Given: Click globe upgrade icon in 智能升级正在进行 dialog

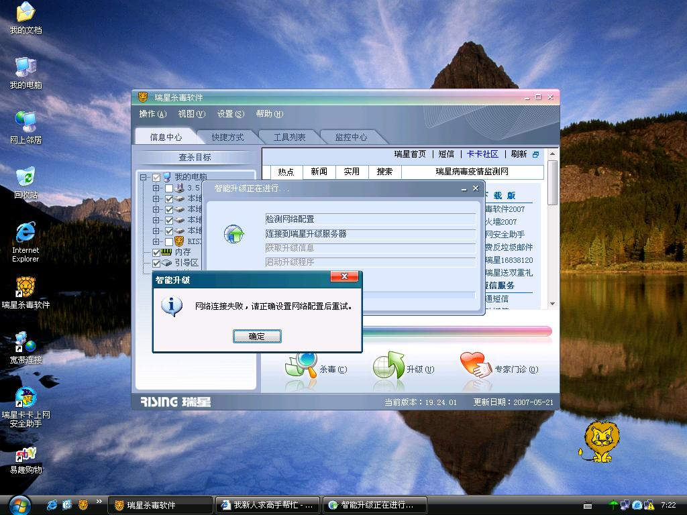Looking at the screenshot, I should coord(234,234).
